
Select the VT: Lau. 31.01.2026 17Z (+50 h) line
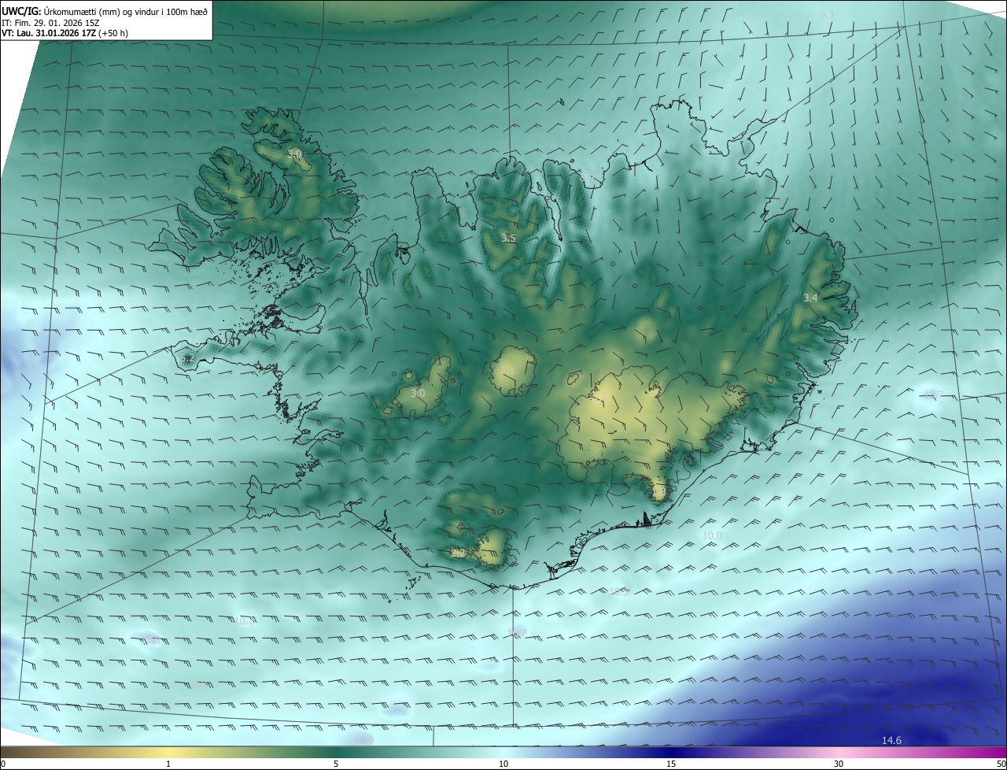pyautogui.click(x=65, y=33)
